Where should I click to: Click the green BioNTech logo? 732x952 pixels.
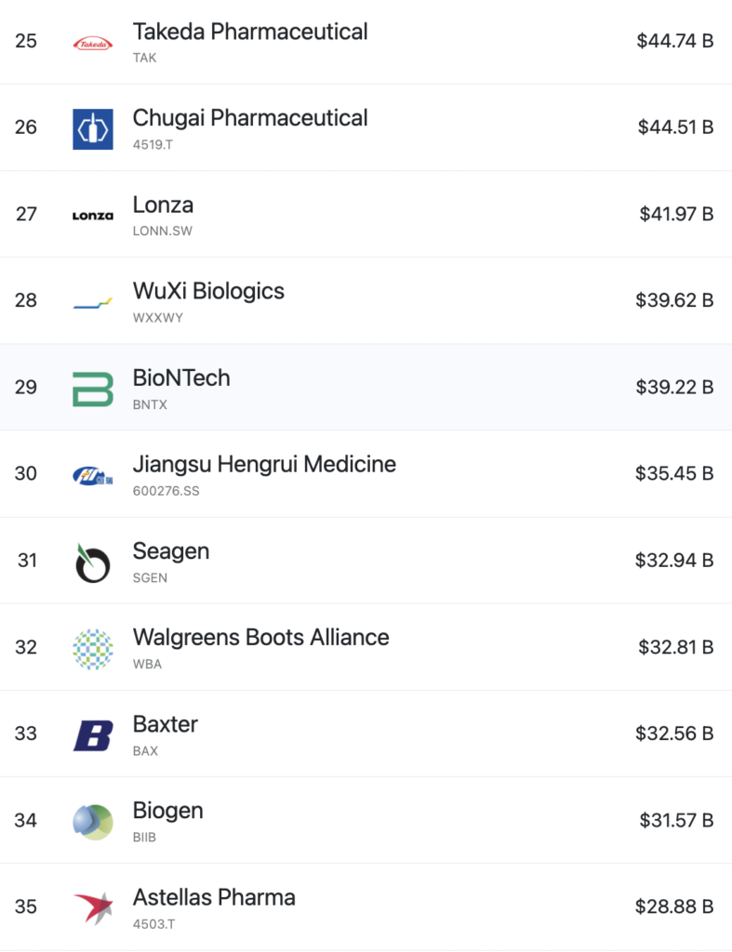coord(93,389)
